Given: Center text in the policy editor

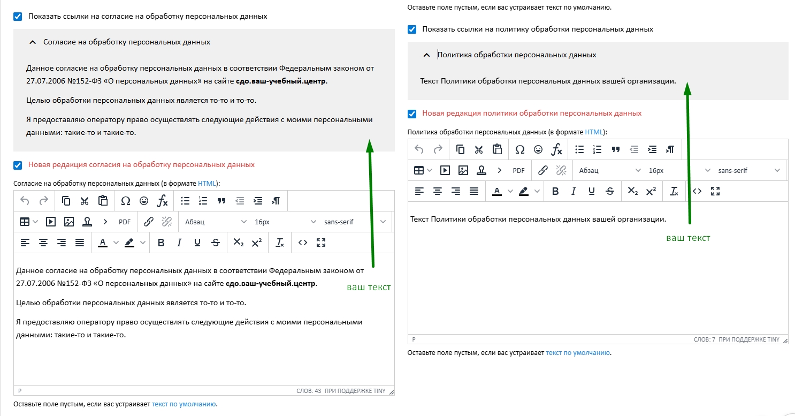Looking at the screenshot, I should click(x=438, y=191).
